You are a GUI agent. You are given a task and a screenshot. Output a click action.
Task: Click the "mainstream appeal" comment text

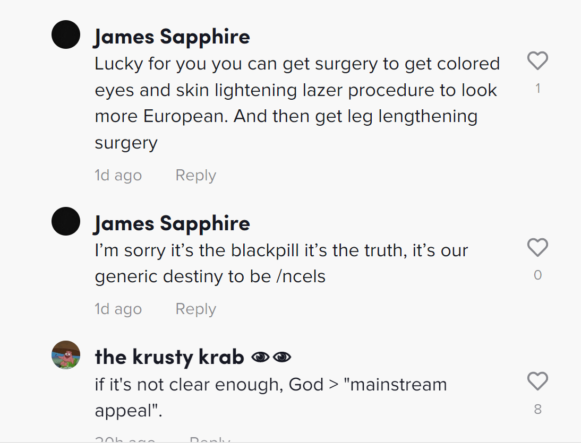pos(271,397)
